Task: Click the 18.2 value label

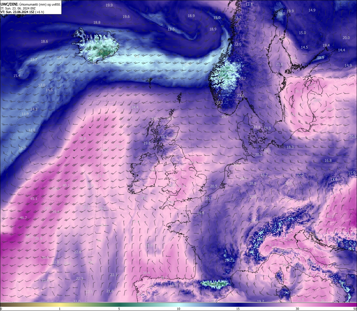Action: tap(264, 175)
